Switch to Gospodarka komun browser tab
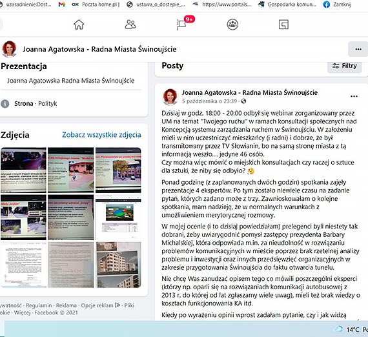368x337 pixels. [x=287, y=5]
